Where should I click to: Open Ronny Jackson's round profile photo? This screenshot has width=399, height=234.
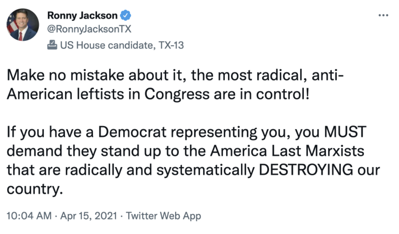click(x=23, y=25)
